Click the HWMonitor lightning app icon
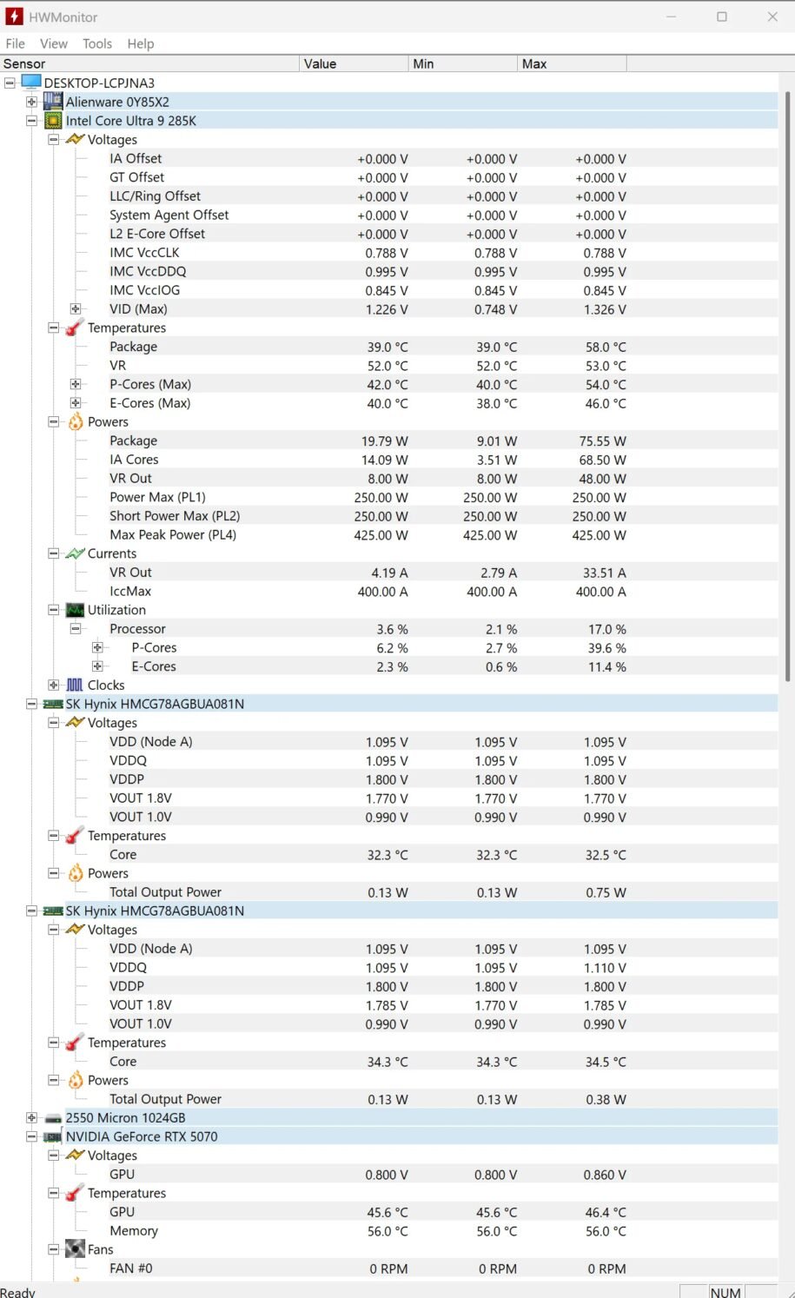Viewport: 795px width, 1298px height. coord(14,17)
